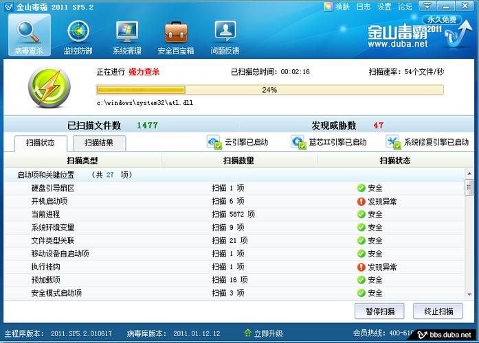Click the scan list scroll-down arrow

(x=469, y=295)
